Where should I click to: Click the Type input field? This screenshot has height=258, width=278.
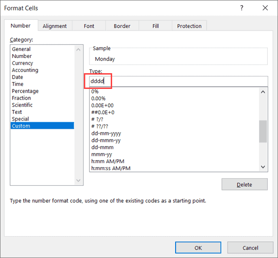(x=178, y=82)
